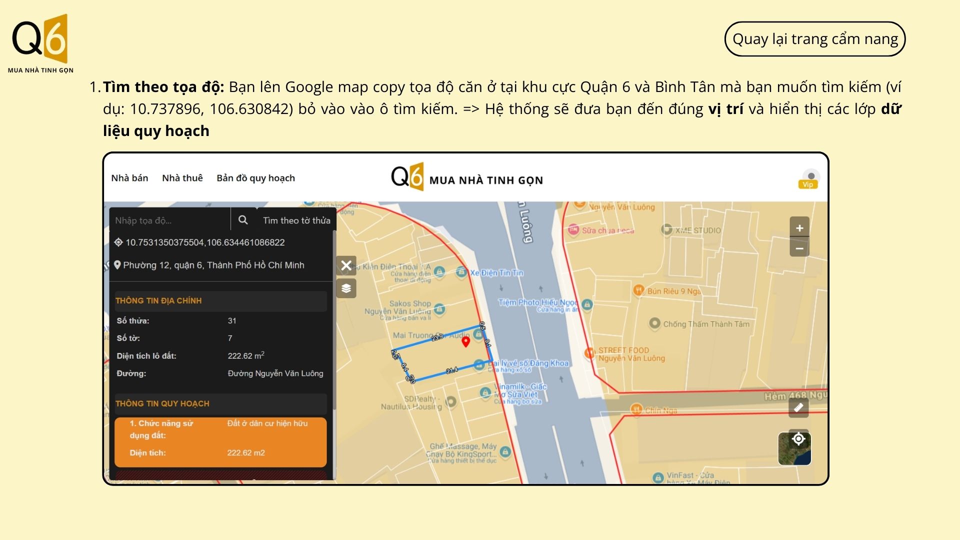
Task: Click the STREET FOOD Nguyễn Văn Luông marker
Action: click(589, 353)
